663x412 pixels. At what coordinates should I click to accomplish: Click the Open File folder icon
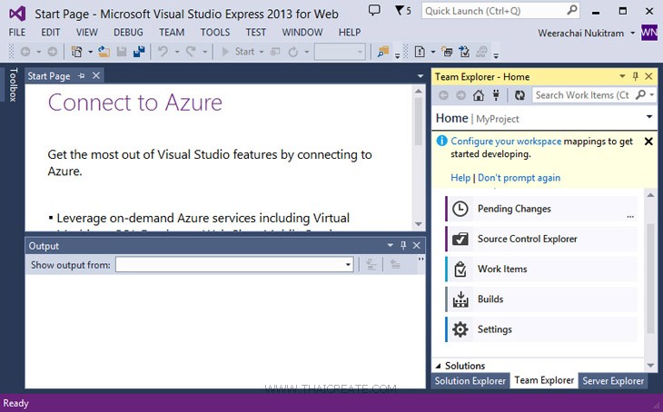tap(104, 52)
